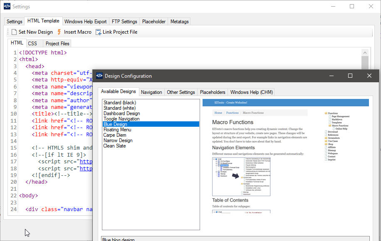Click the Set New Design toolbar button
The height and width of the screenshot is (241, 381).
[32, 32]
